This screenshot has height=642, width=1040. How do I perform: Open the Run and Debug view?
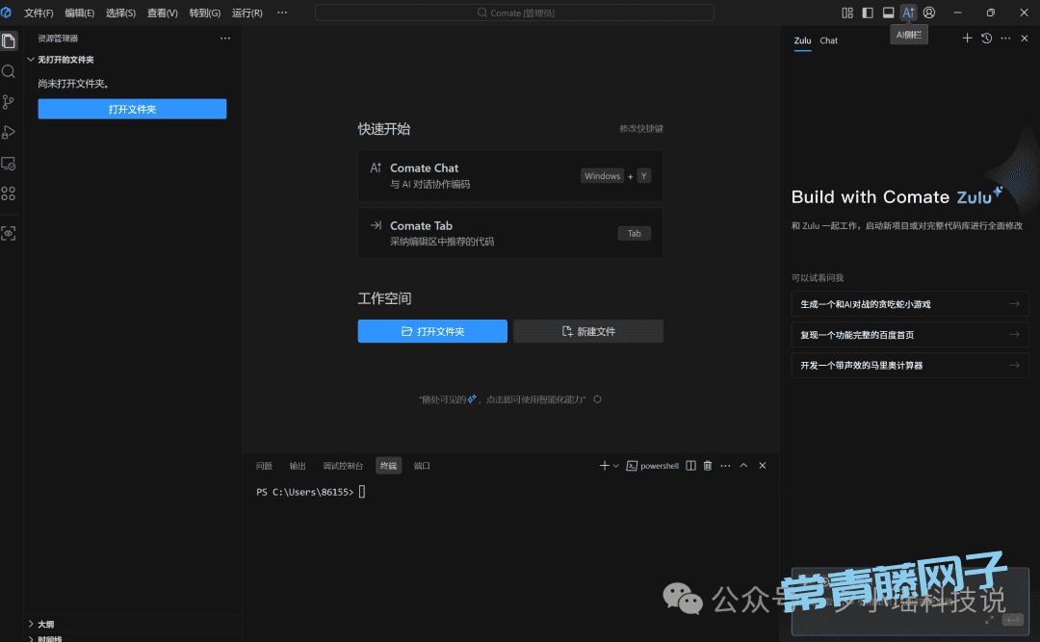click(x=9, y=133)
